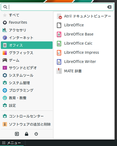Click the MATE 辞書 text
This screenshot has width=117, height=146.
73,71
